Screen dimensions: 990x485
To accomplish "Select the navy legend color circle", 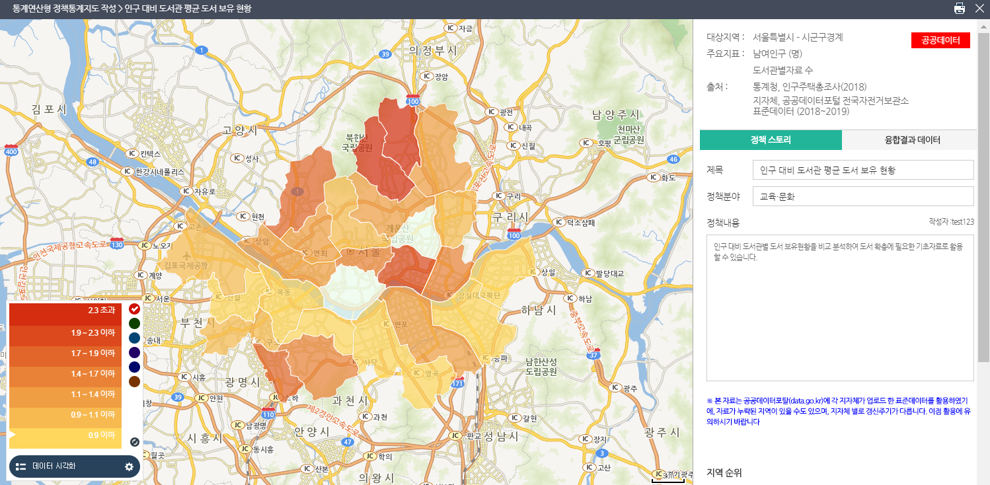I will pos(134,367).
